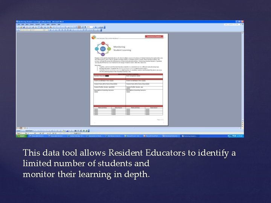The image size is (271, 203).
Task: Open the AutoShapes dropdown
Action: click(x=29, y=131)
